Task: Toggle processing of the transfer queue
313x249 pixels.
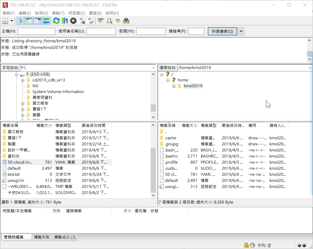Action: point(65,21)
